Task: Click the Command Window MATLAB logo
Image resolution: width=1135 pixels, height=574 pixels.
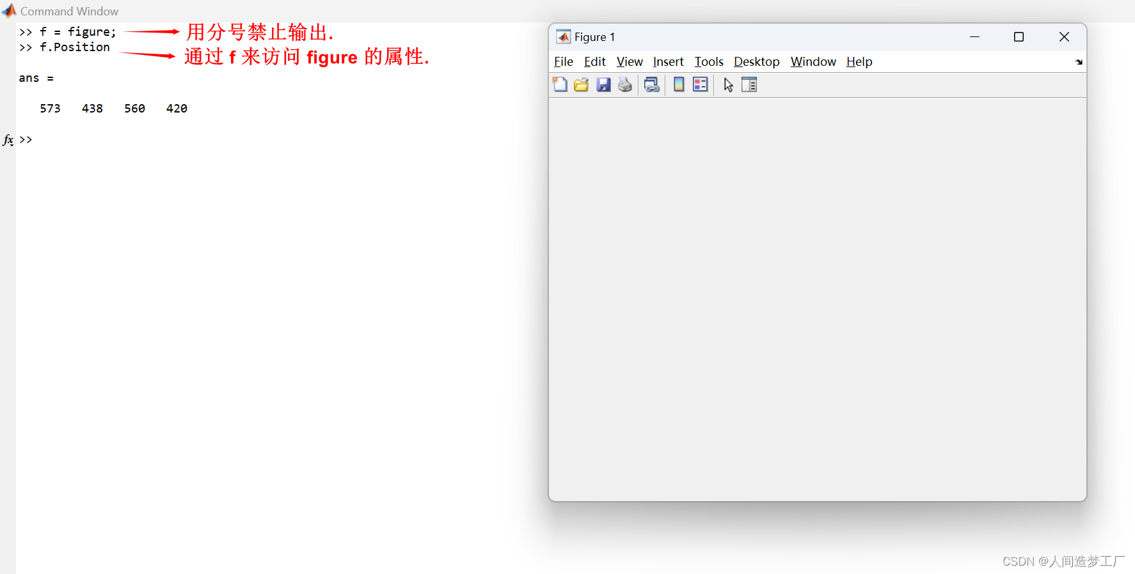Action: point(9,11)
